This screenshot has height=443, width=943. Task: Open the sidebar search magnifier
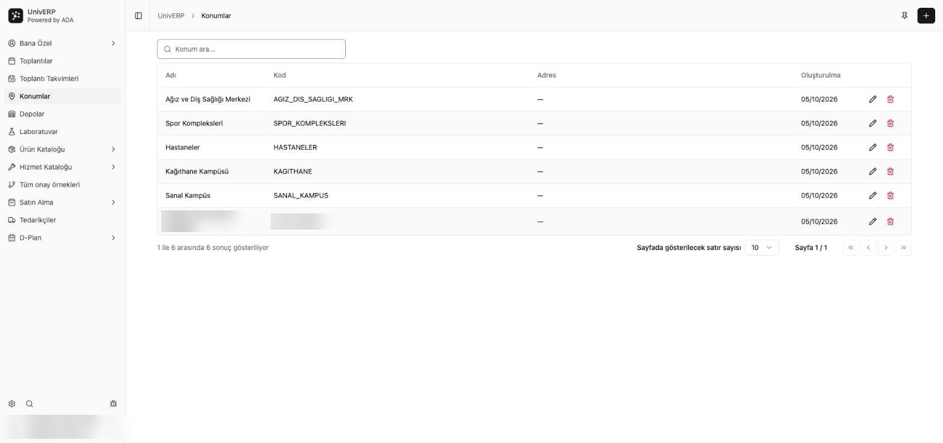point(29,404)
